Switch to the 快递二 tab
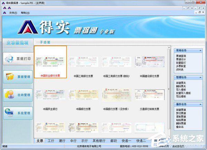 141,141
